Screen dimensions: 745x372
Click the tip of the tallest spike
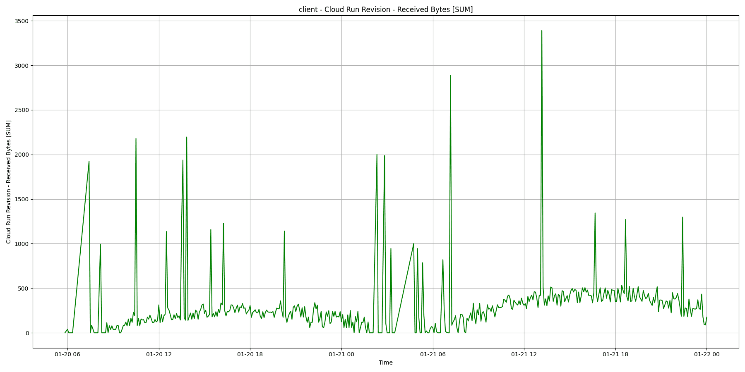coord(541,31)
